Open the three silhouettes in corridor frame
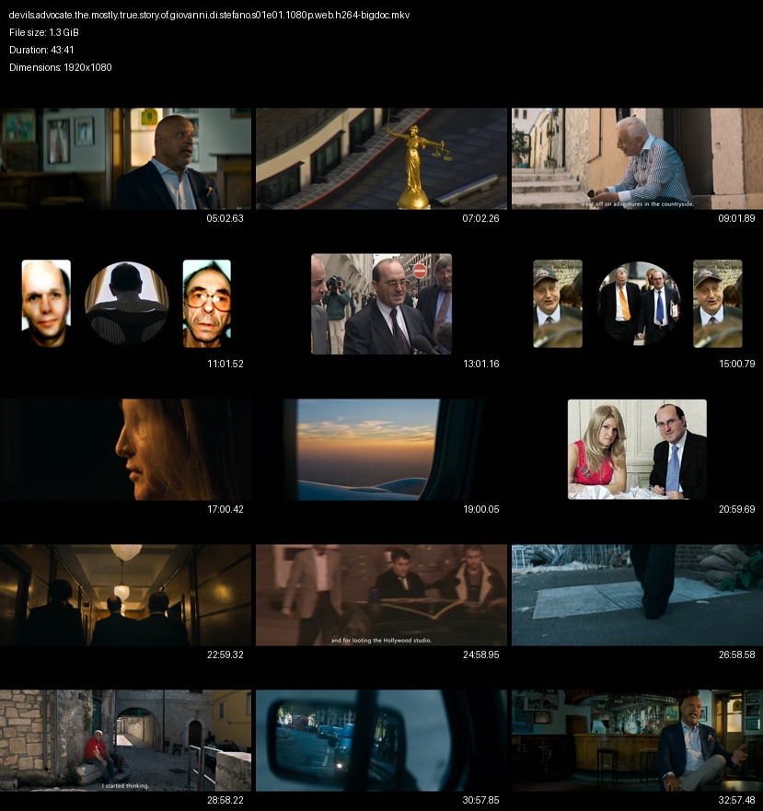This screenshot has width=763, height=811. [x=126, y=595]
